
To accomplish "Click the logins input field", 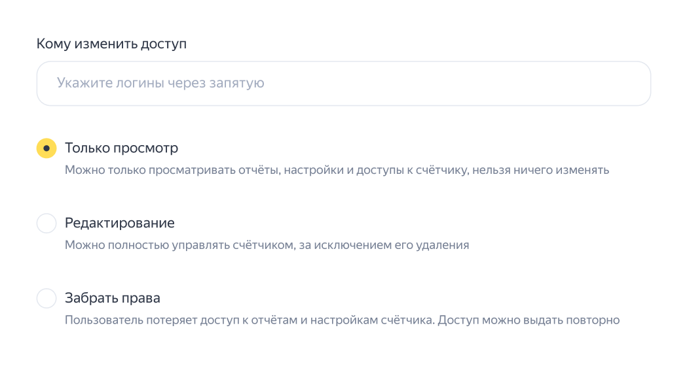I will [x=343, y=84].
